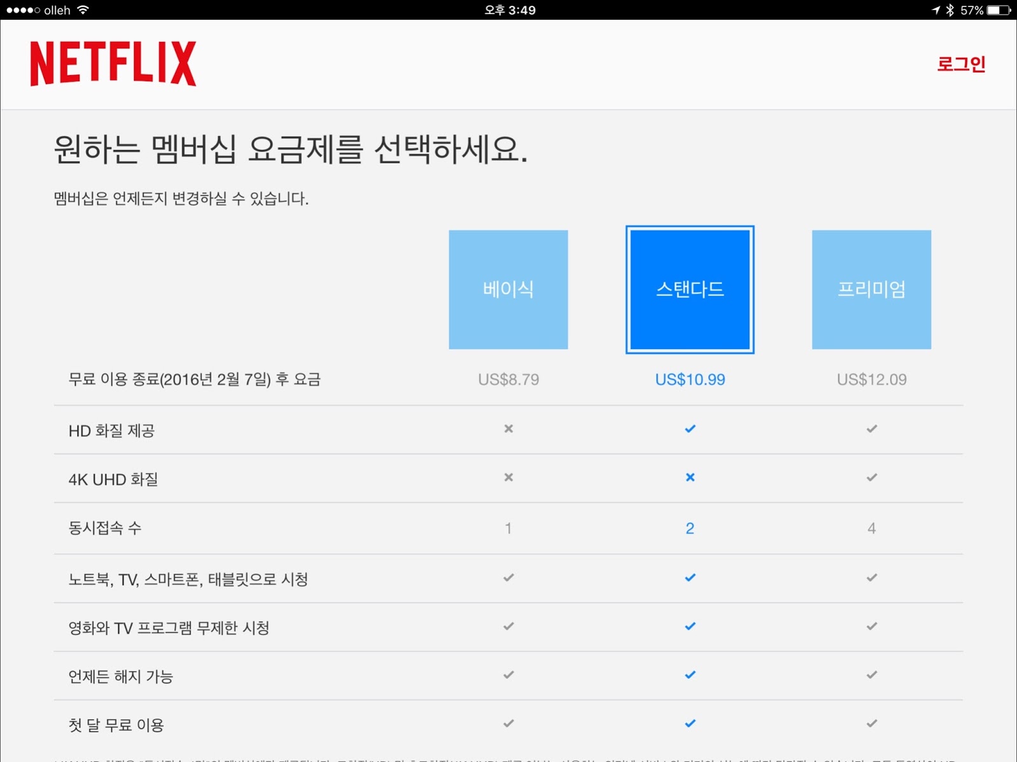This screenshot has width=1017, height=762.
Task: Click 베이식 checkmark in 무제한 시청 row
Action: (x=508, y=626)
